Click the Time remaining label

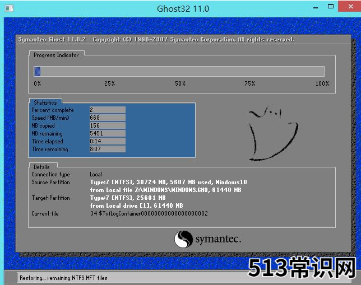point(50,149)
